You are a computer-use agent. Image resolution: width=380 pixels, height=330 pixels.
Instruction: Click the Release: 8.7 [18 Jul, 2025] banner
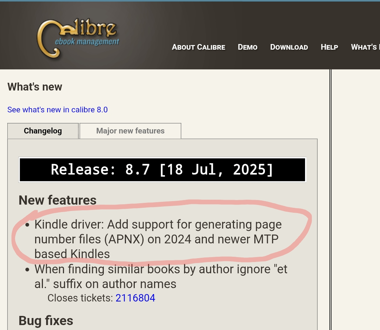tap(162, 170)
